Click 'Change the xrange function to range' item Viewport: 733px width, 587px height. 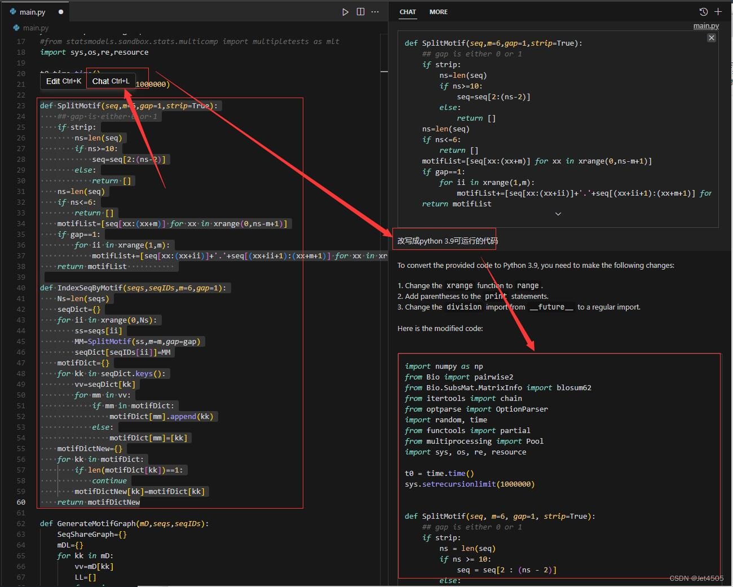pyautogui.click(x=470, y=285)
